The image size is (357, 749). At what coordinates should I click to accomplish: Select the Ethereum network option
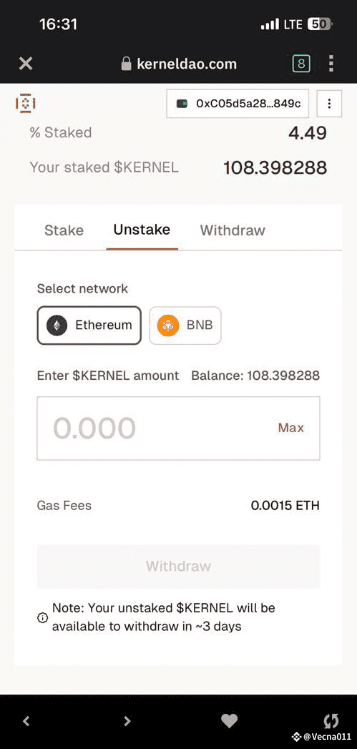[x=89, y=325]
